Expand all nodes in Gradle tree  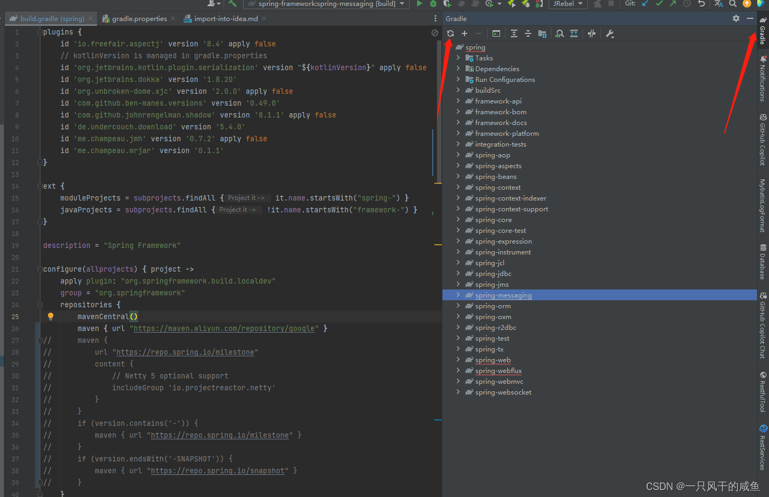click(x=514, y=33)
